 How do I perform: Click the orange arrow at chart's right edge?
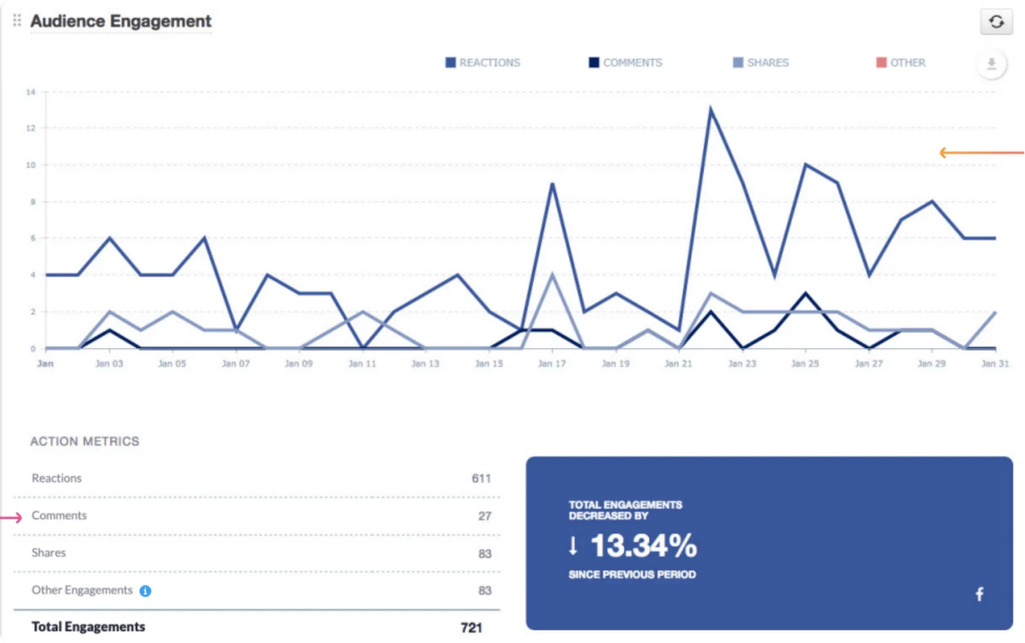[x=980, y=152]
